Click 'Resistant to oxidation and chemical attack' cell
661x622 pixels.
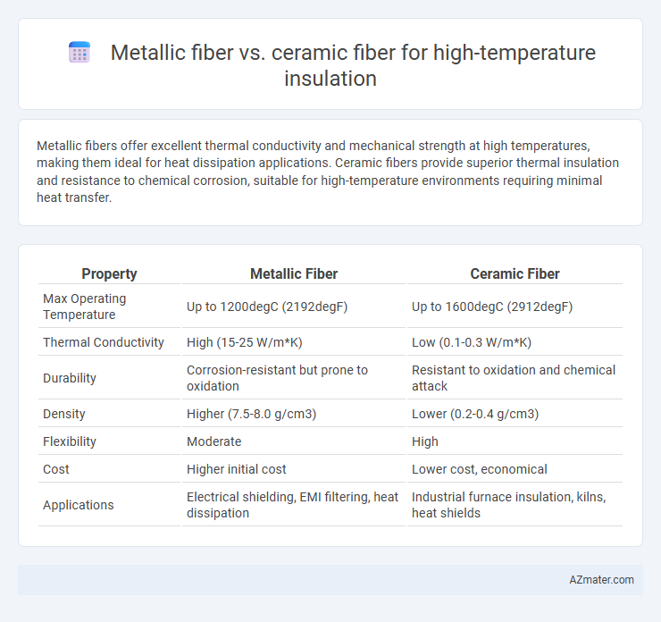pyautogui.click(x=515, y=378)
